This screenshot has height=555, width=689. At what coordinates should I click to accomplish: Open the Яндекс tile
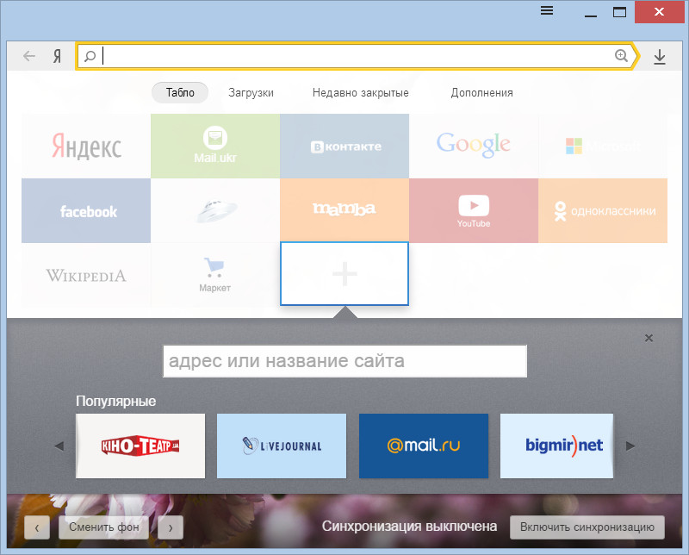[x=86, y=146]
